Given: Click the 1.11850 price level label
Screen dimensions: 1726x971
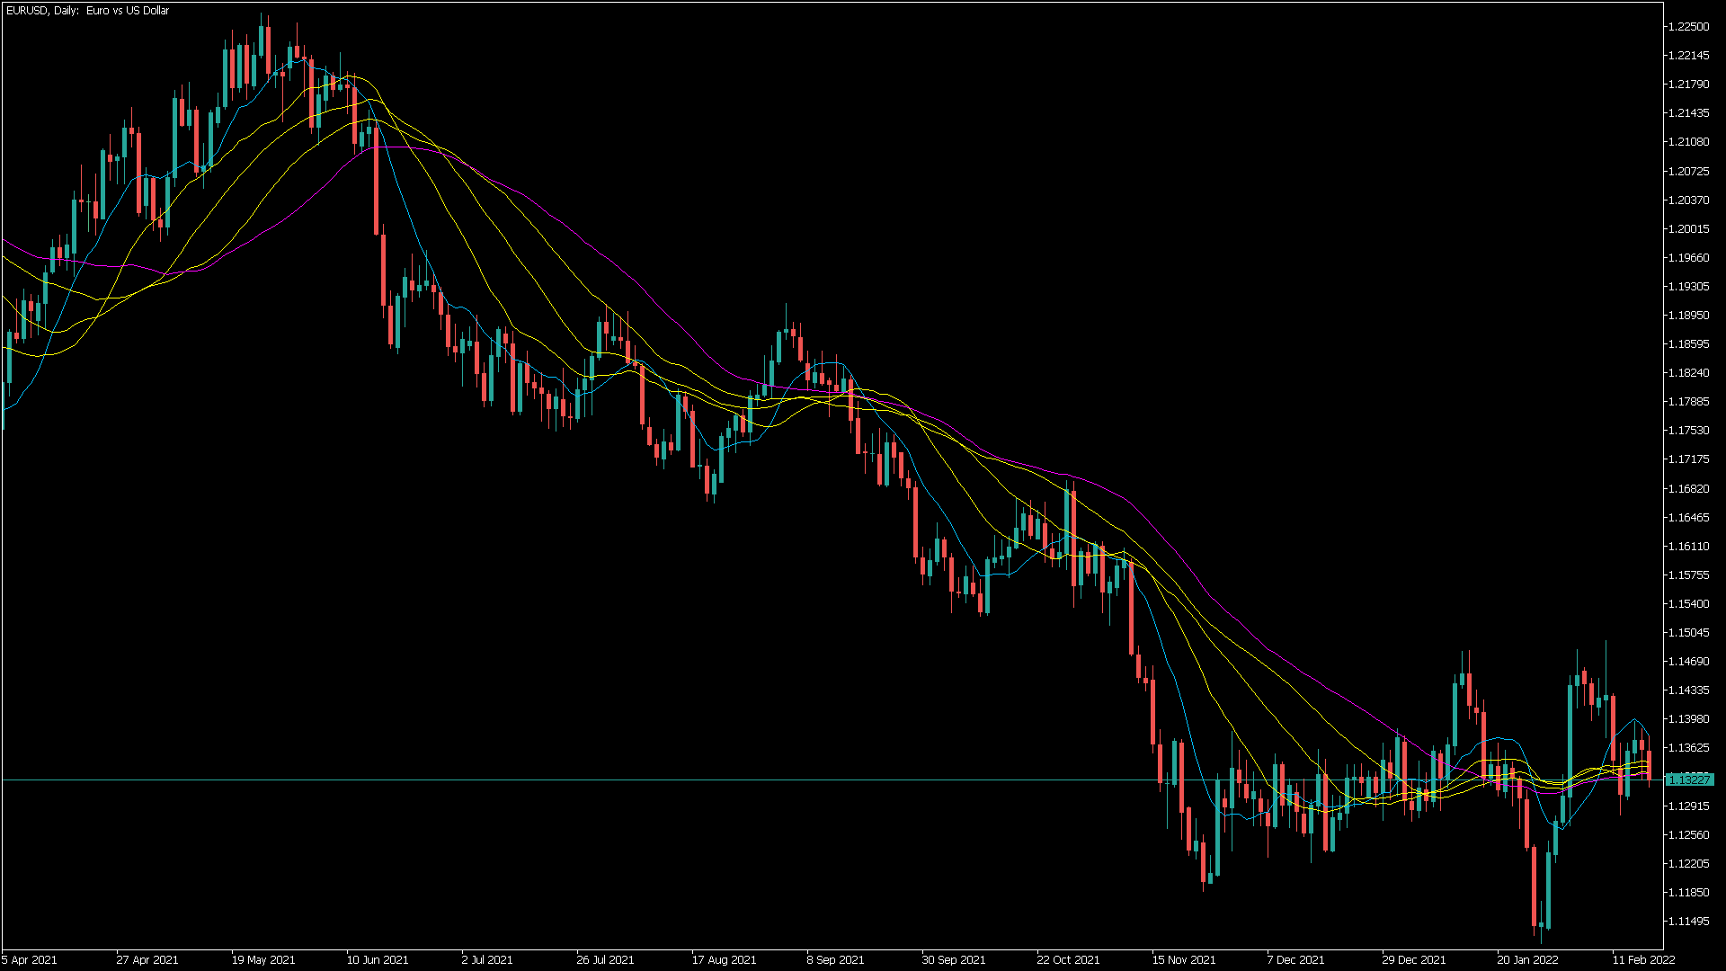Looking at the screenshot, I should 1688,893.
